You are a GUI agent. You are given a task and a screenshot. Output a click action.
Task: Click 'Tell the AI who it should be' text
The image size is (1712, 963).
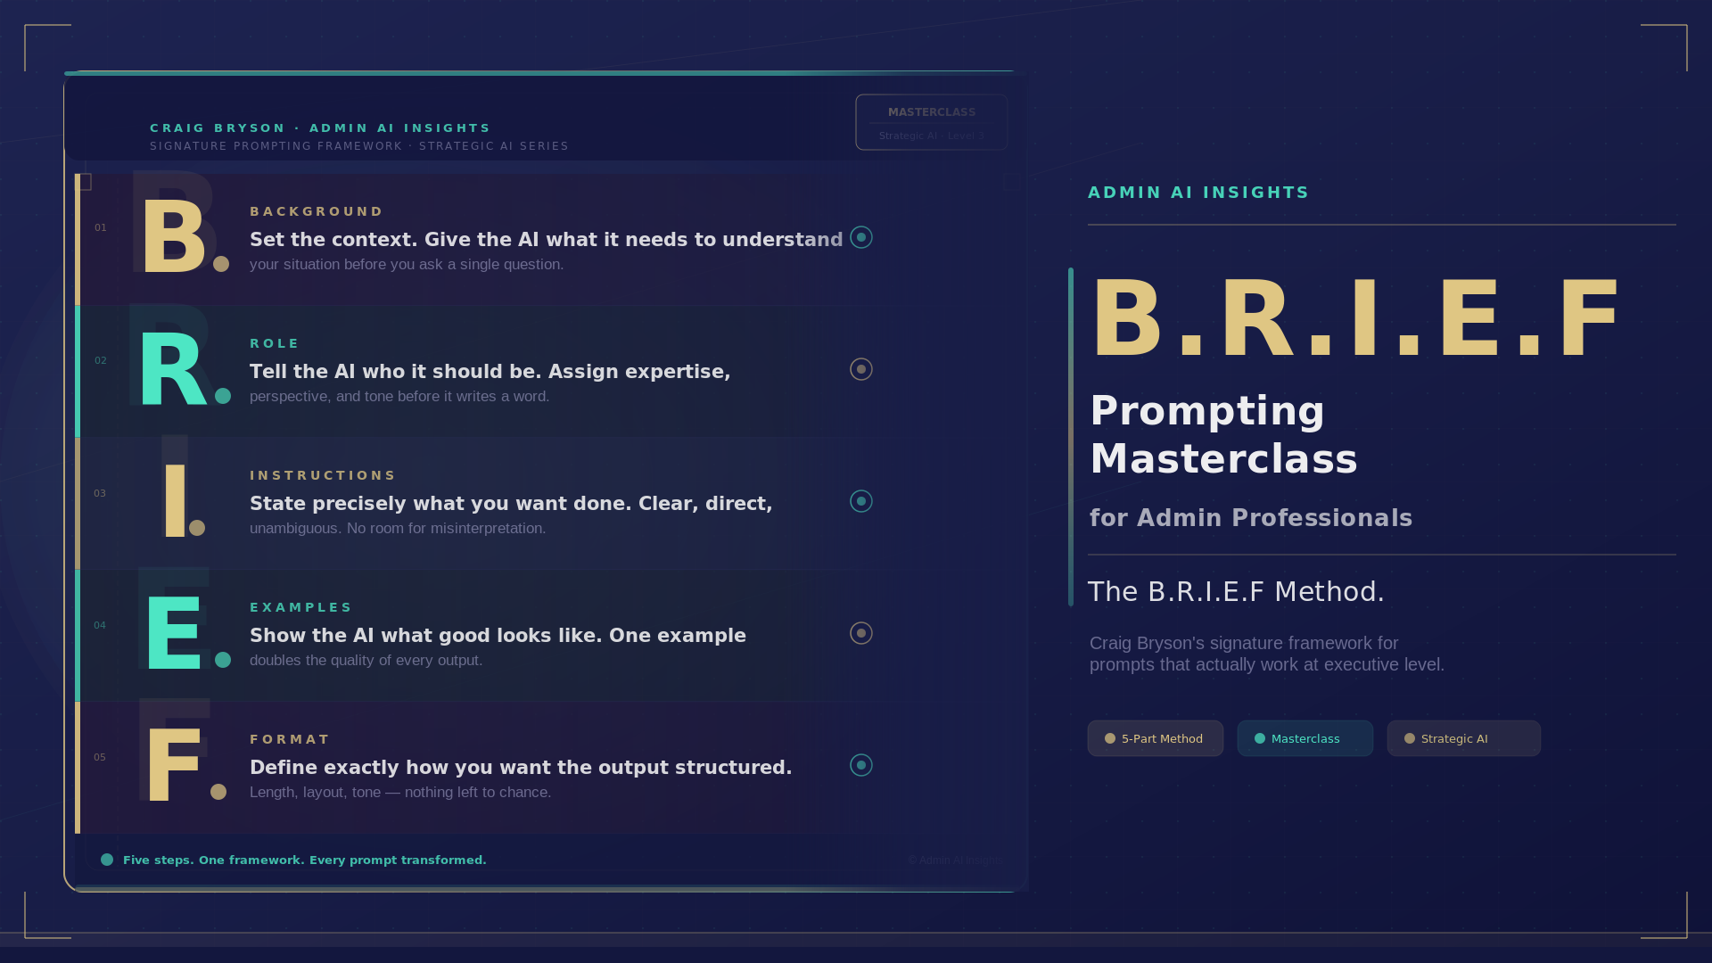pos(490,372)
